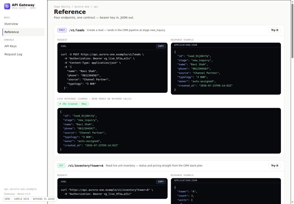Try it for GET /v1/inventory endpoint

click(x=275, y=166)
